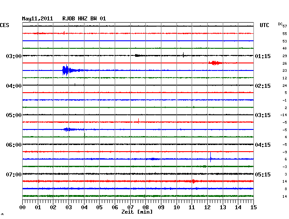Click minute 14 on the time axis

pyautogui.click(x=238, y=207)
